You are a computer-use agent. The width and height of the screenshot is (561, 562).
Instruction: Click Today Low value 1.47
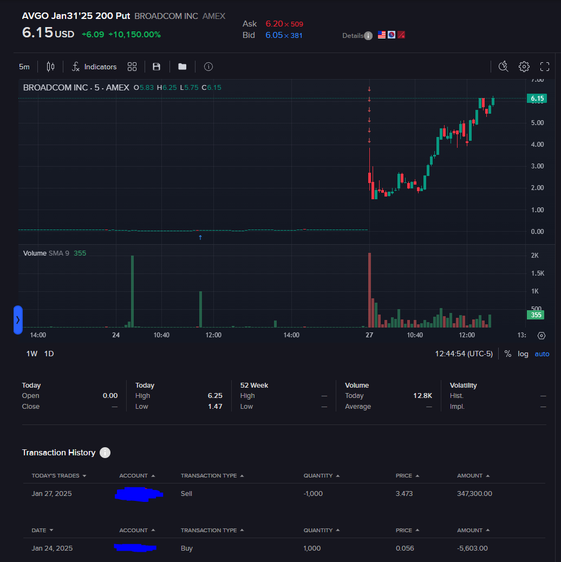click(x=215, y=407)
